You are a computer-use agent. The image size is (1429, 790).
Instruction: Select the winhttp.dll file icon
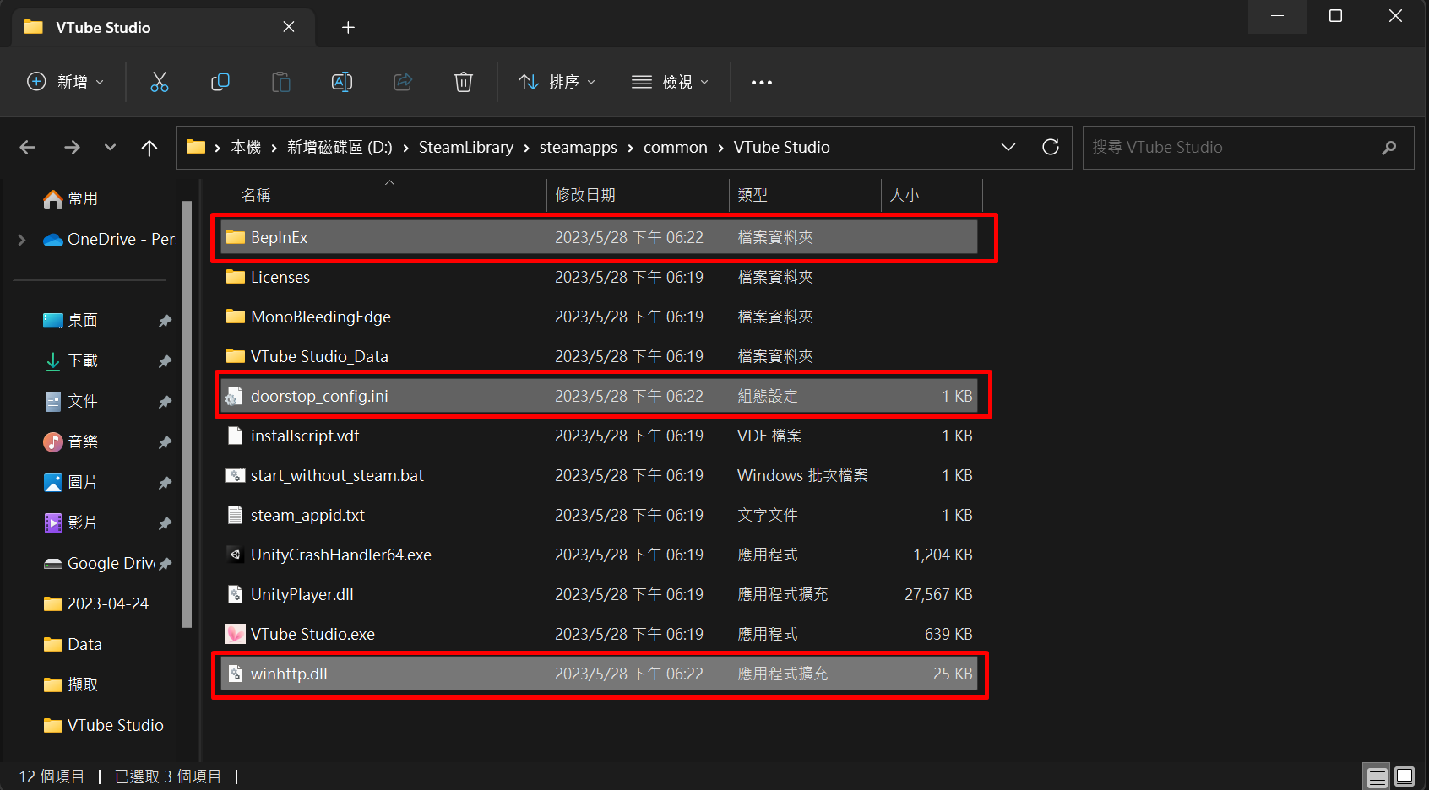point(236,674)
